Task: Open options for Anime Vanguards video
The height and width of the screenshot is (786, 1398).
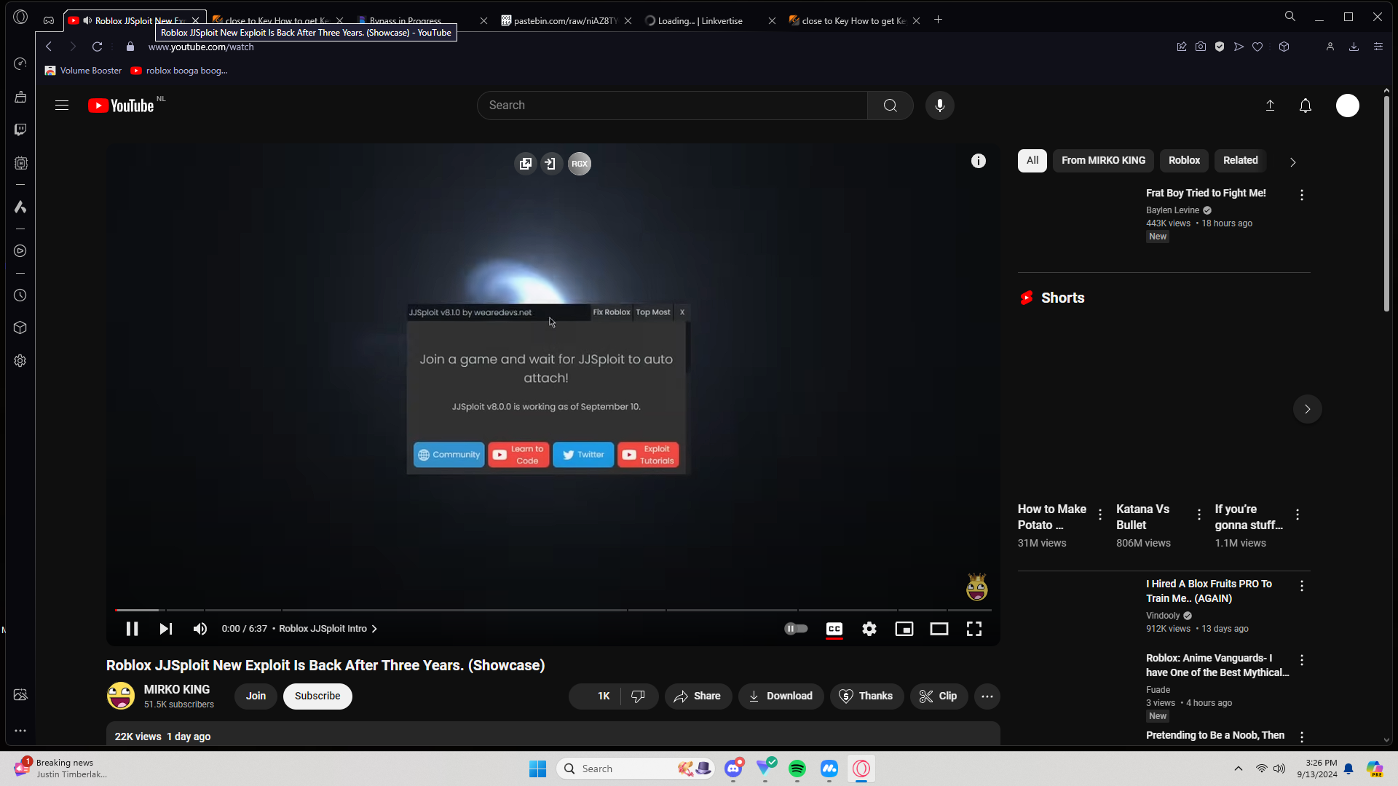Action: 1302,659
